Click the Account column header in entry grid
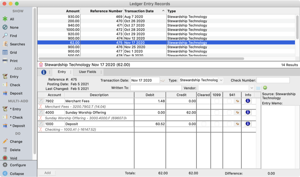 [x=54, y=95]
